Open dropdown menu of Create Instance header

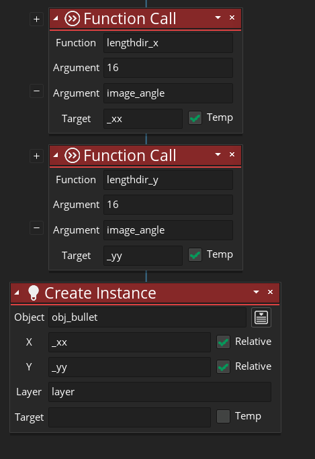(256, 292)
